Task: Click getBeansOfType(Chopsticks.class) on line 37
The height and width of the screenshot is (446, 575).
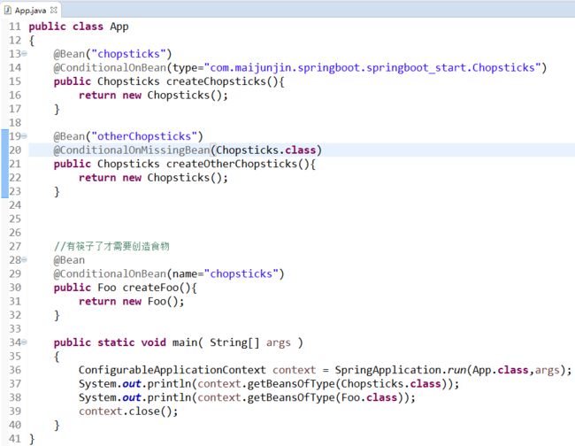Action: 349,384
